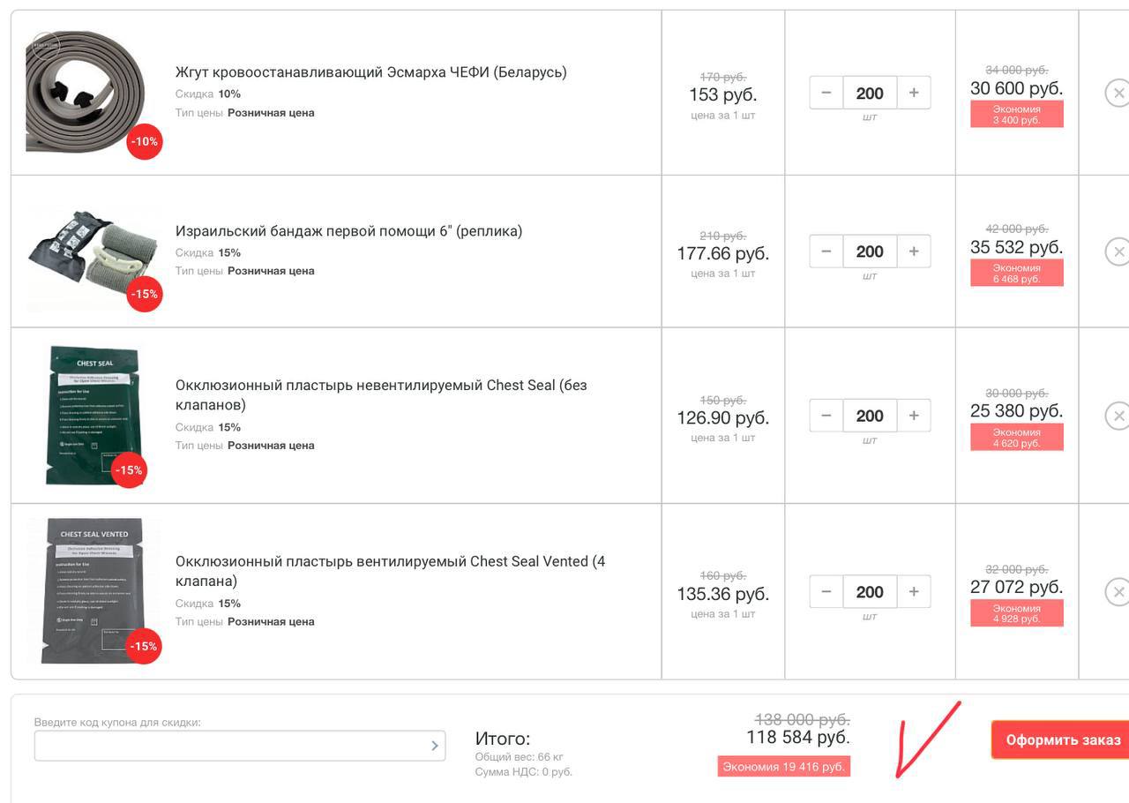Viewport: 1129px width, 803px height.
Task: Delete non-vented Chest Seal from cart
Action: pos(1118,416)
